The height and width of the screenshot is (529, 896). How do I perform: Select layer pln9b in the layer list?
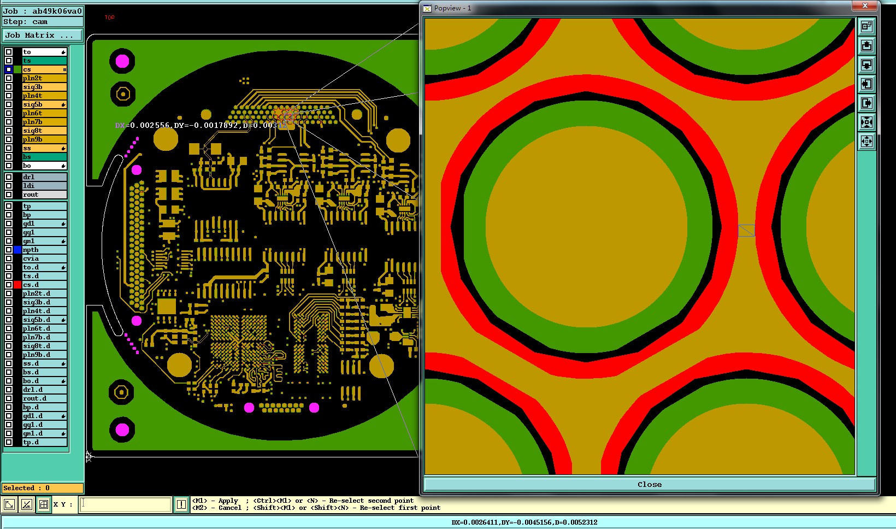point(44,139)
